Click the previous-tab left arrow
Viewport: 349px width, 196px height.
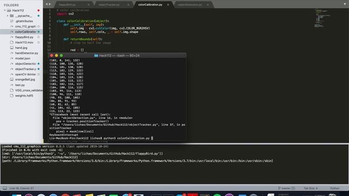[x=46, y=4]
